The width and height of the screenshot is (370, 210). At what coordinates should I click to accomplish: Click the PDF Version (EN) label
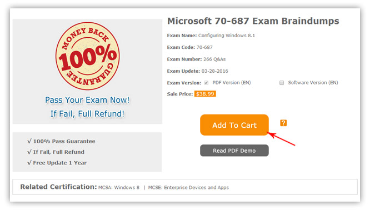coord(232,83)
